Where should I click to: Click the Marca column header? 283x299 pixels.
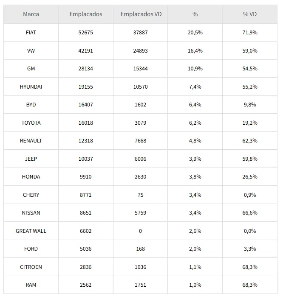tap(31, 14)
